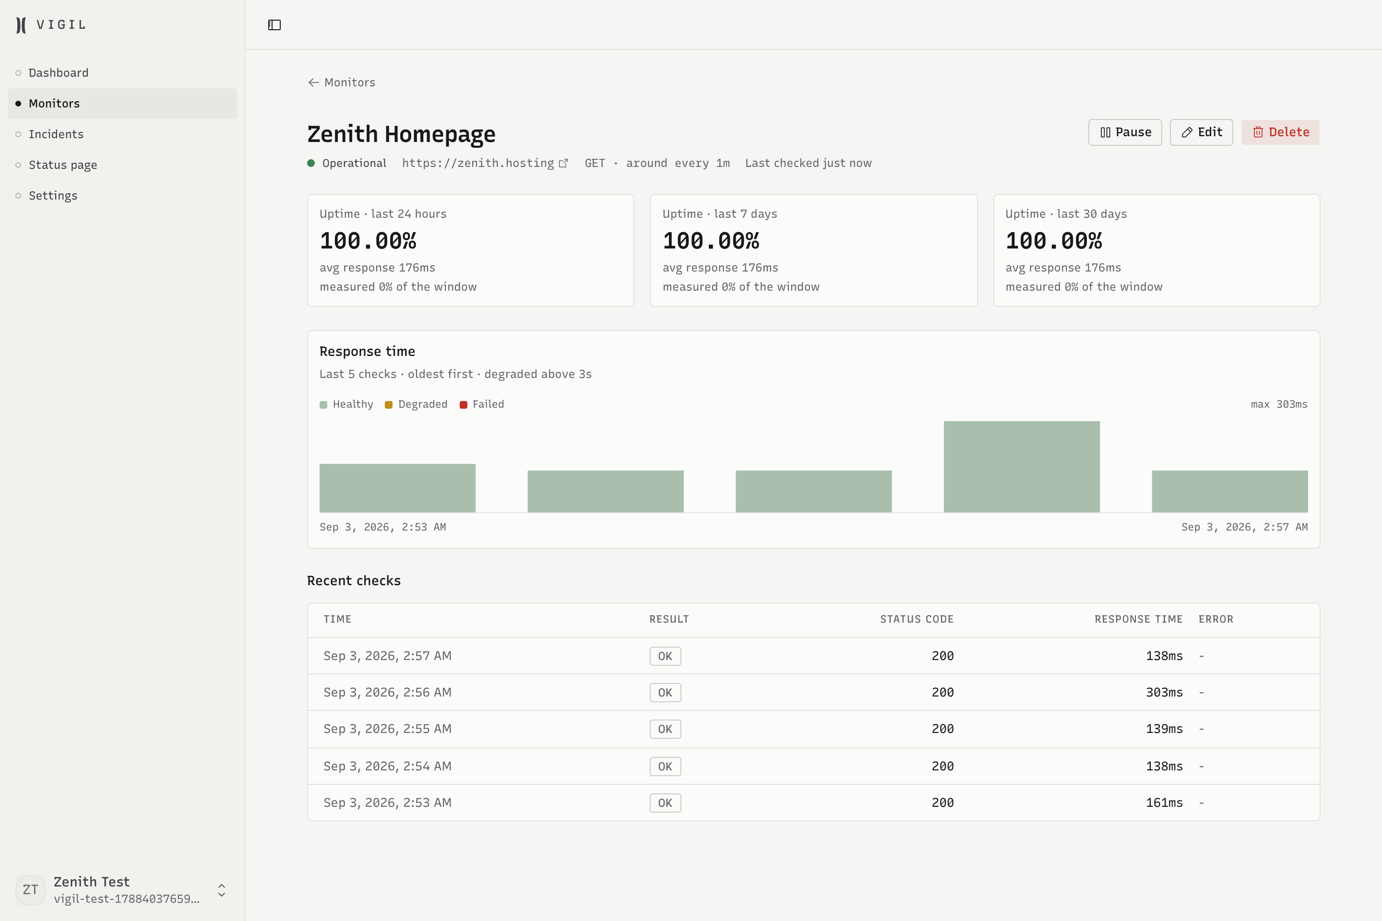Edit the Zenith Homepage monitor
The height and width of the screenshot is (921, 1382).
click(x=1201, y=132)
